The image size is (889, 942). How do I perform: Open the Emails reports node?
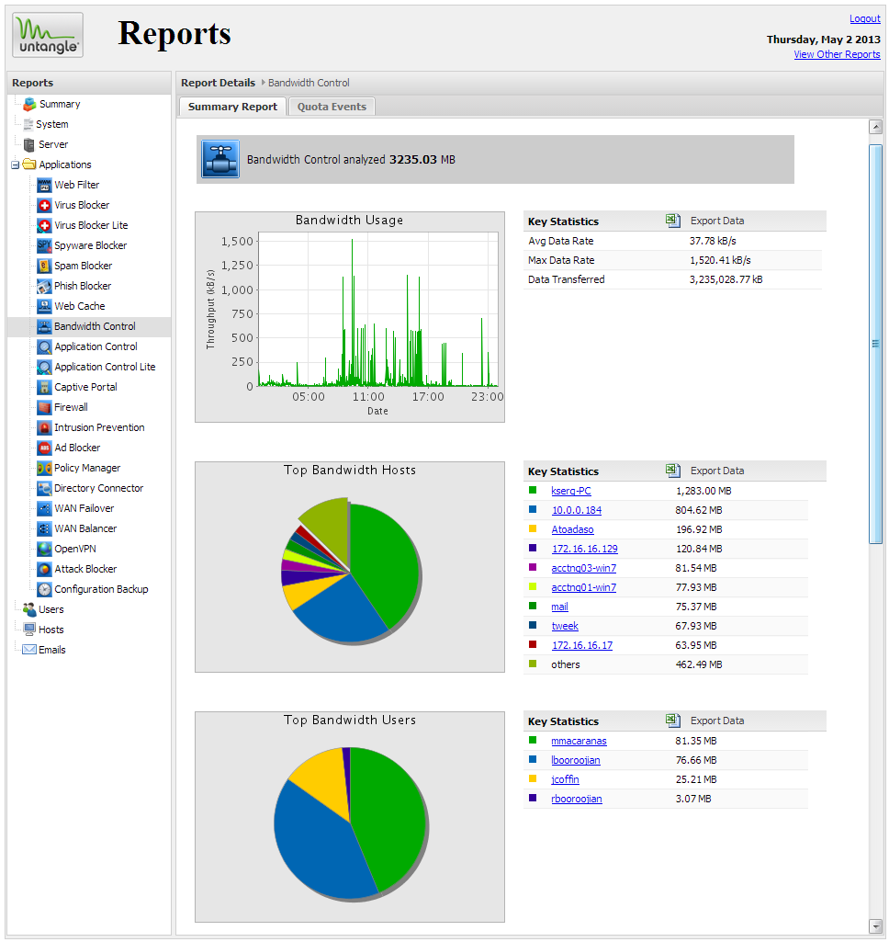(52, 650)
